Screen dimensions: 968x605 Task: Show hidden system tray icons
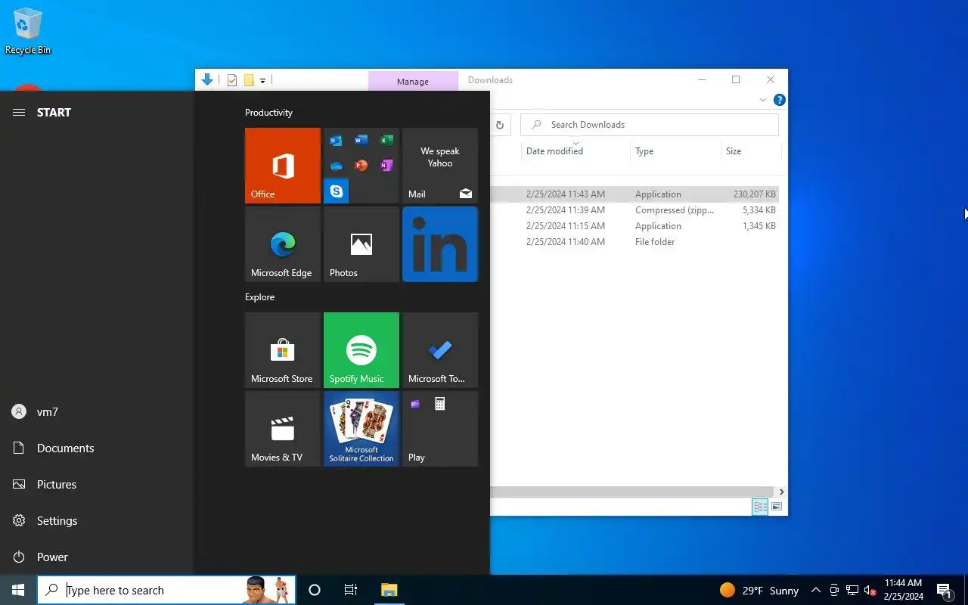point(815,591)
